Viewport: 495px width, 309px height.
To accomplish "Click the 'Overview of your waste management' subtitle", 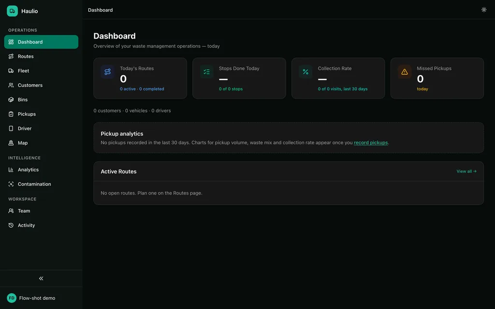I will (157, 46).
